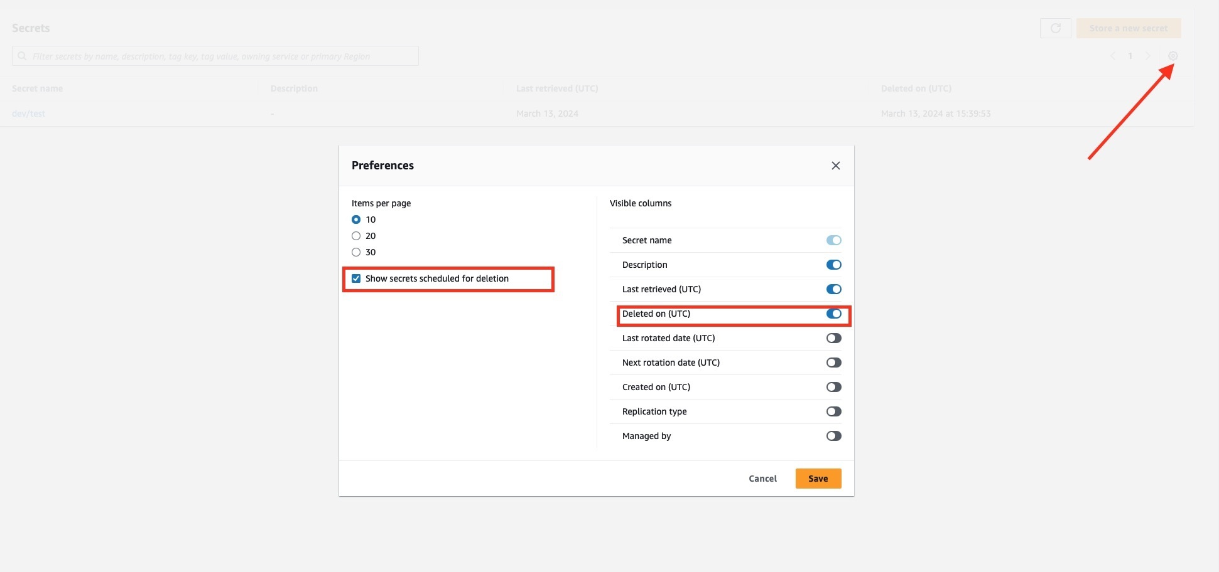The height and width of the screenshot is (572, 1219).
Task: Click Deleted on (UTC) column header
Action: [x=916, y=88]
